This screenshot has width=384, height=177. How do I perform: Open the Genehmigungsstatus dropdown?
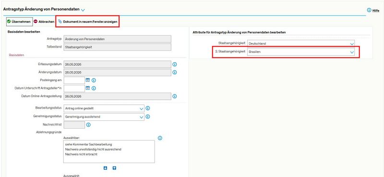click(x=104, y=117)
